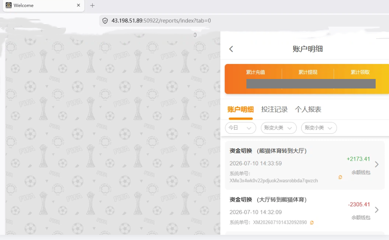Screen dimensions: 389x240
Task: Click the 累计领取 summary label
Action: 360,72
